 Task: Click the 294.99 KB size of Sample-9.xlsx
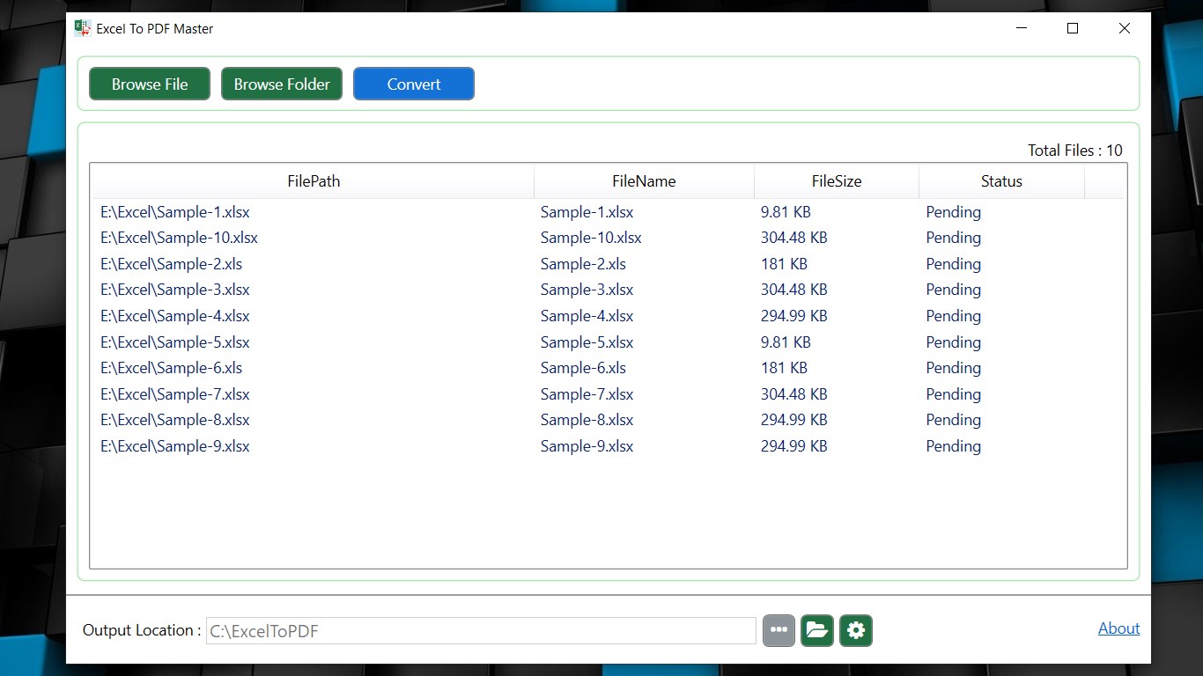(794, 446)
